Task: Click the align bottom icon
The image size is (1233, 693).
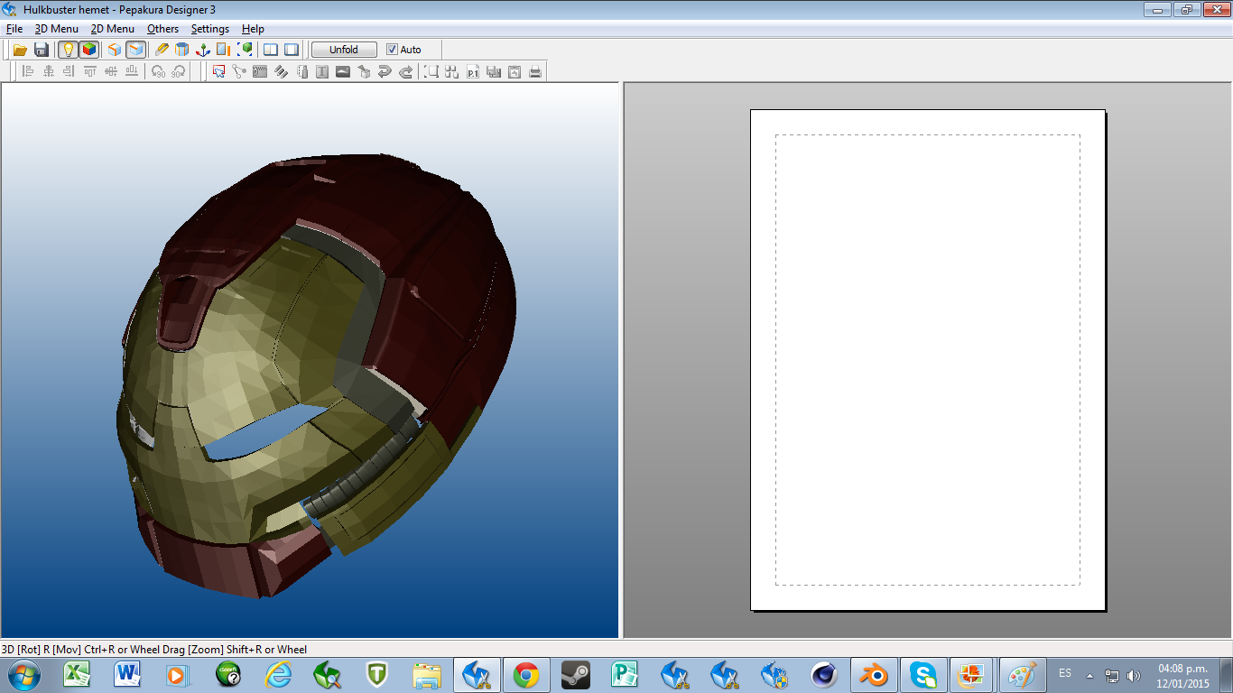Action: click(132, 71)
